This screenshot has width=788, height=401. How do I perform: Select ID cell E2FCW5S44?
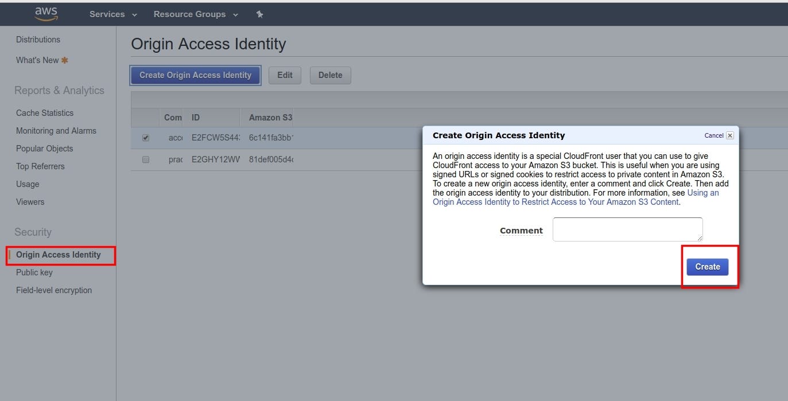216,138
